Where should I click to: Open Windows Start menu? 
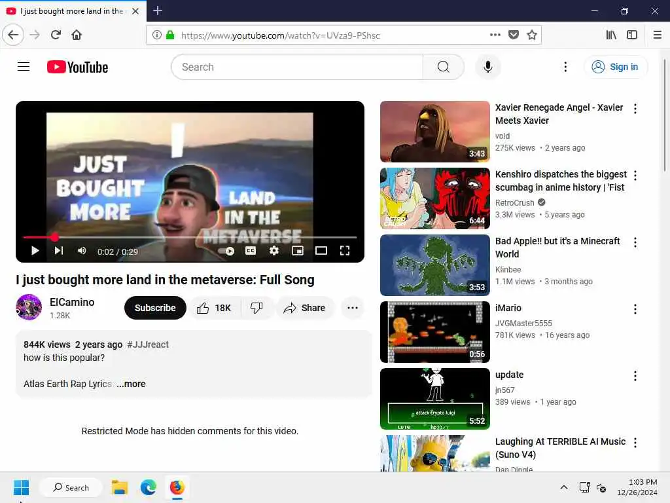21,487
